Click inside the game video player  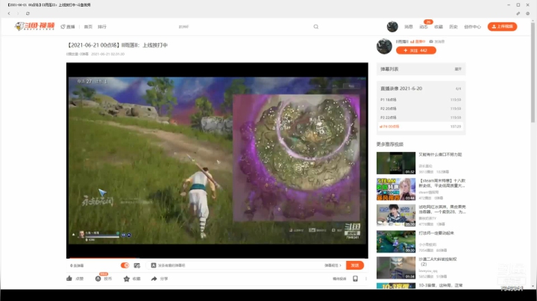tap(217, 160)
